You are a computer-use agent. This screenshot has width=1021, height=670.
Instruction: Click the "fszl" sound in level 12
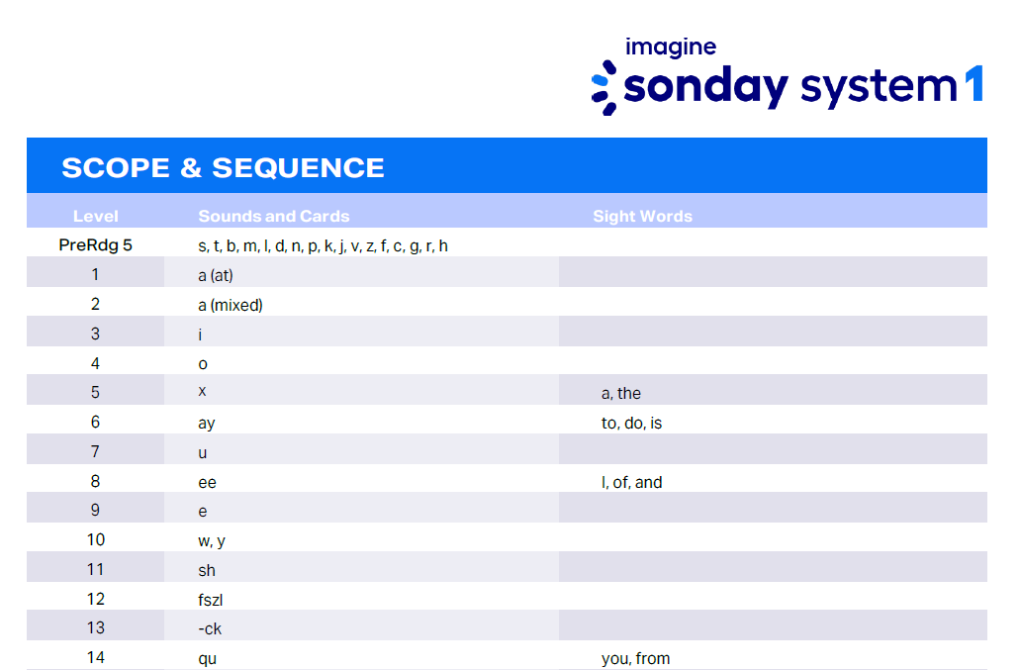click(211, 599)
